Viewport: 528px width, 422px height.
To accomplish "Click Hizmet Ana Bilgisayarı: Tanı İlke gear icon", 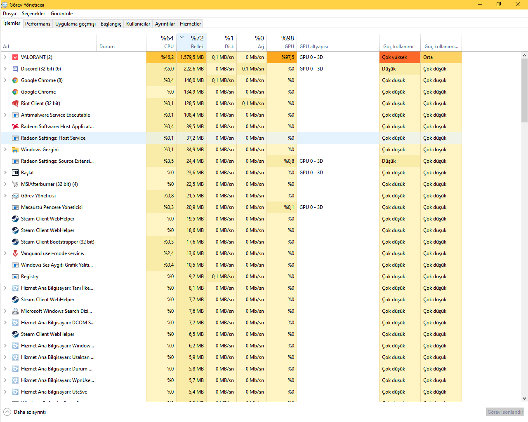I will 15,288.
